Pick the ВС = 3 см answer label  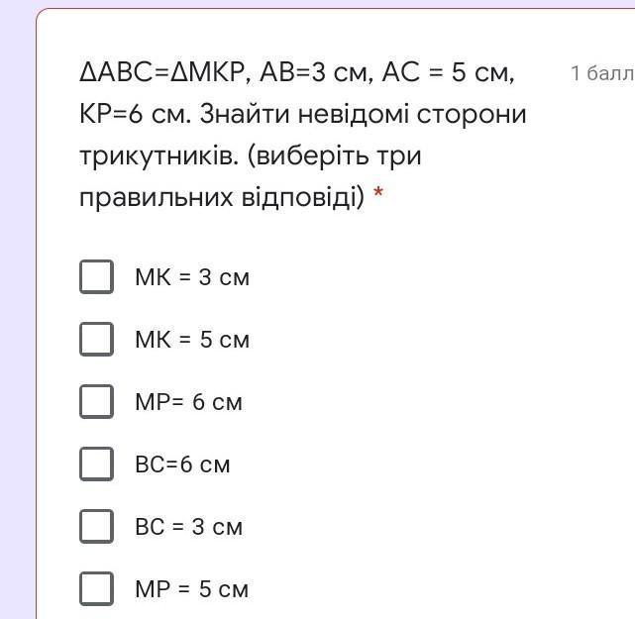(188, 528)
